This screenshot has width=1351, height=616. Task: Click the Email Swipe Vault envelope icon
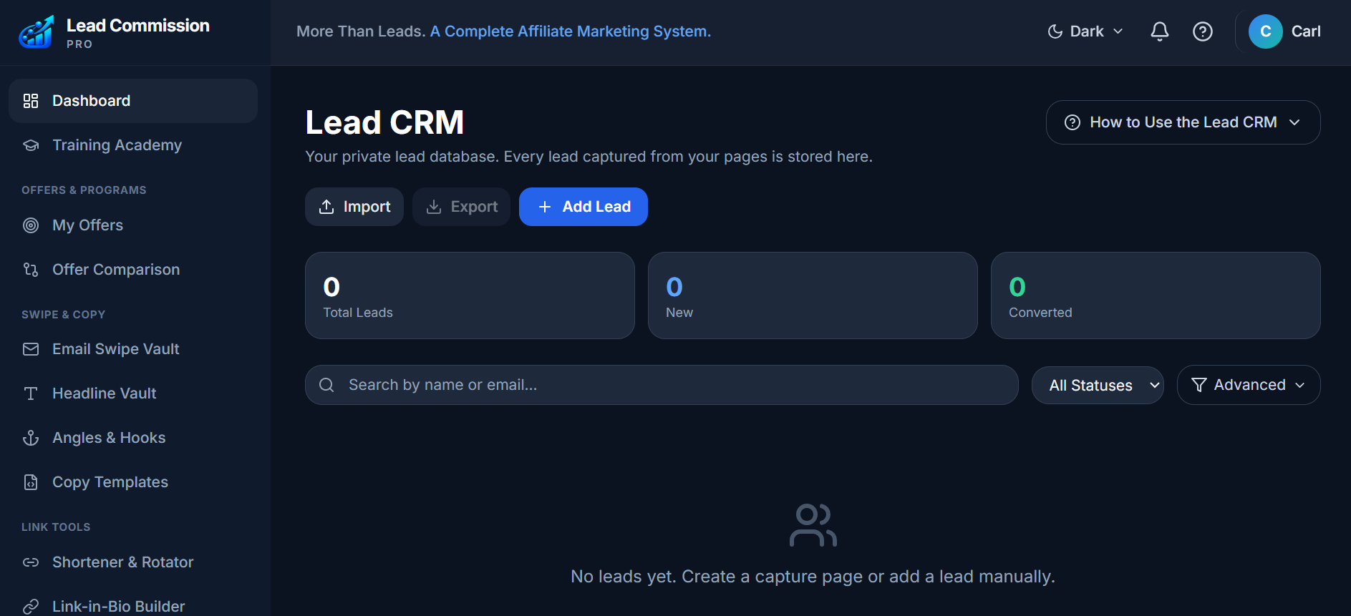coord(31,349)
